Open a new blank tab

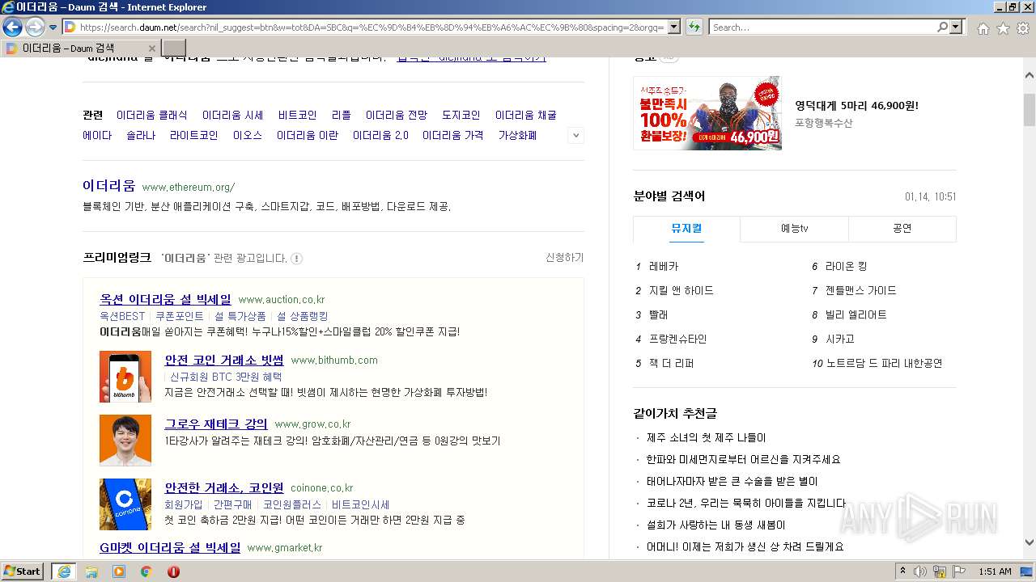click(x=174, y=48)
